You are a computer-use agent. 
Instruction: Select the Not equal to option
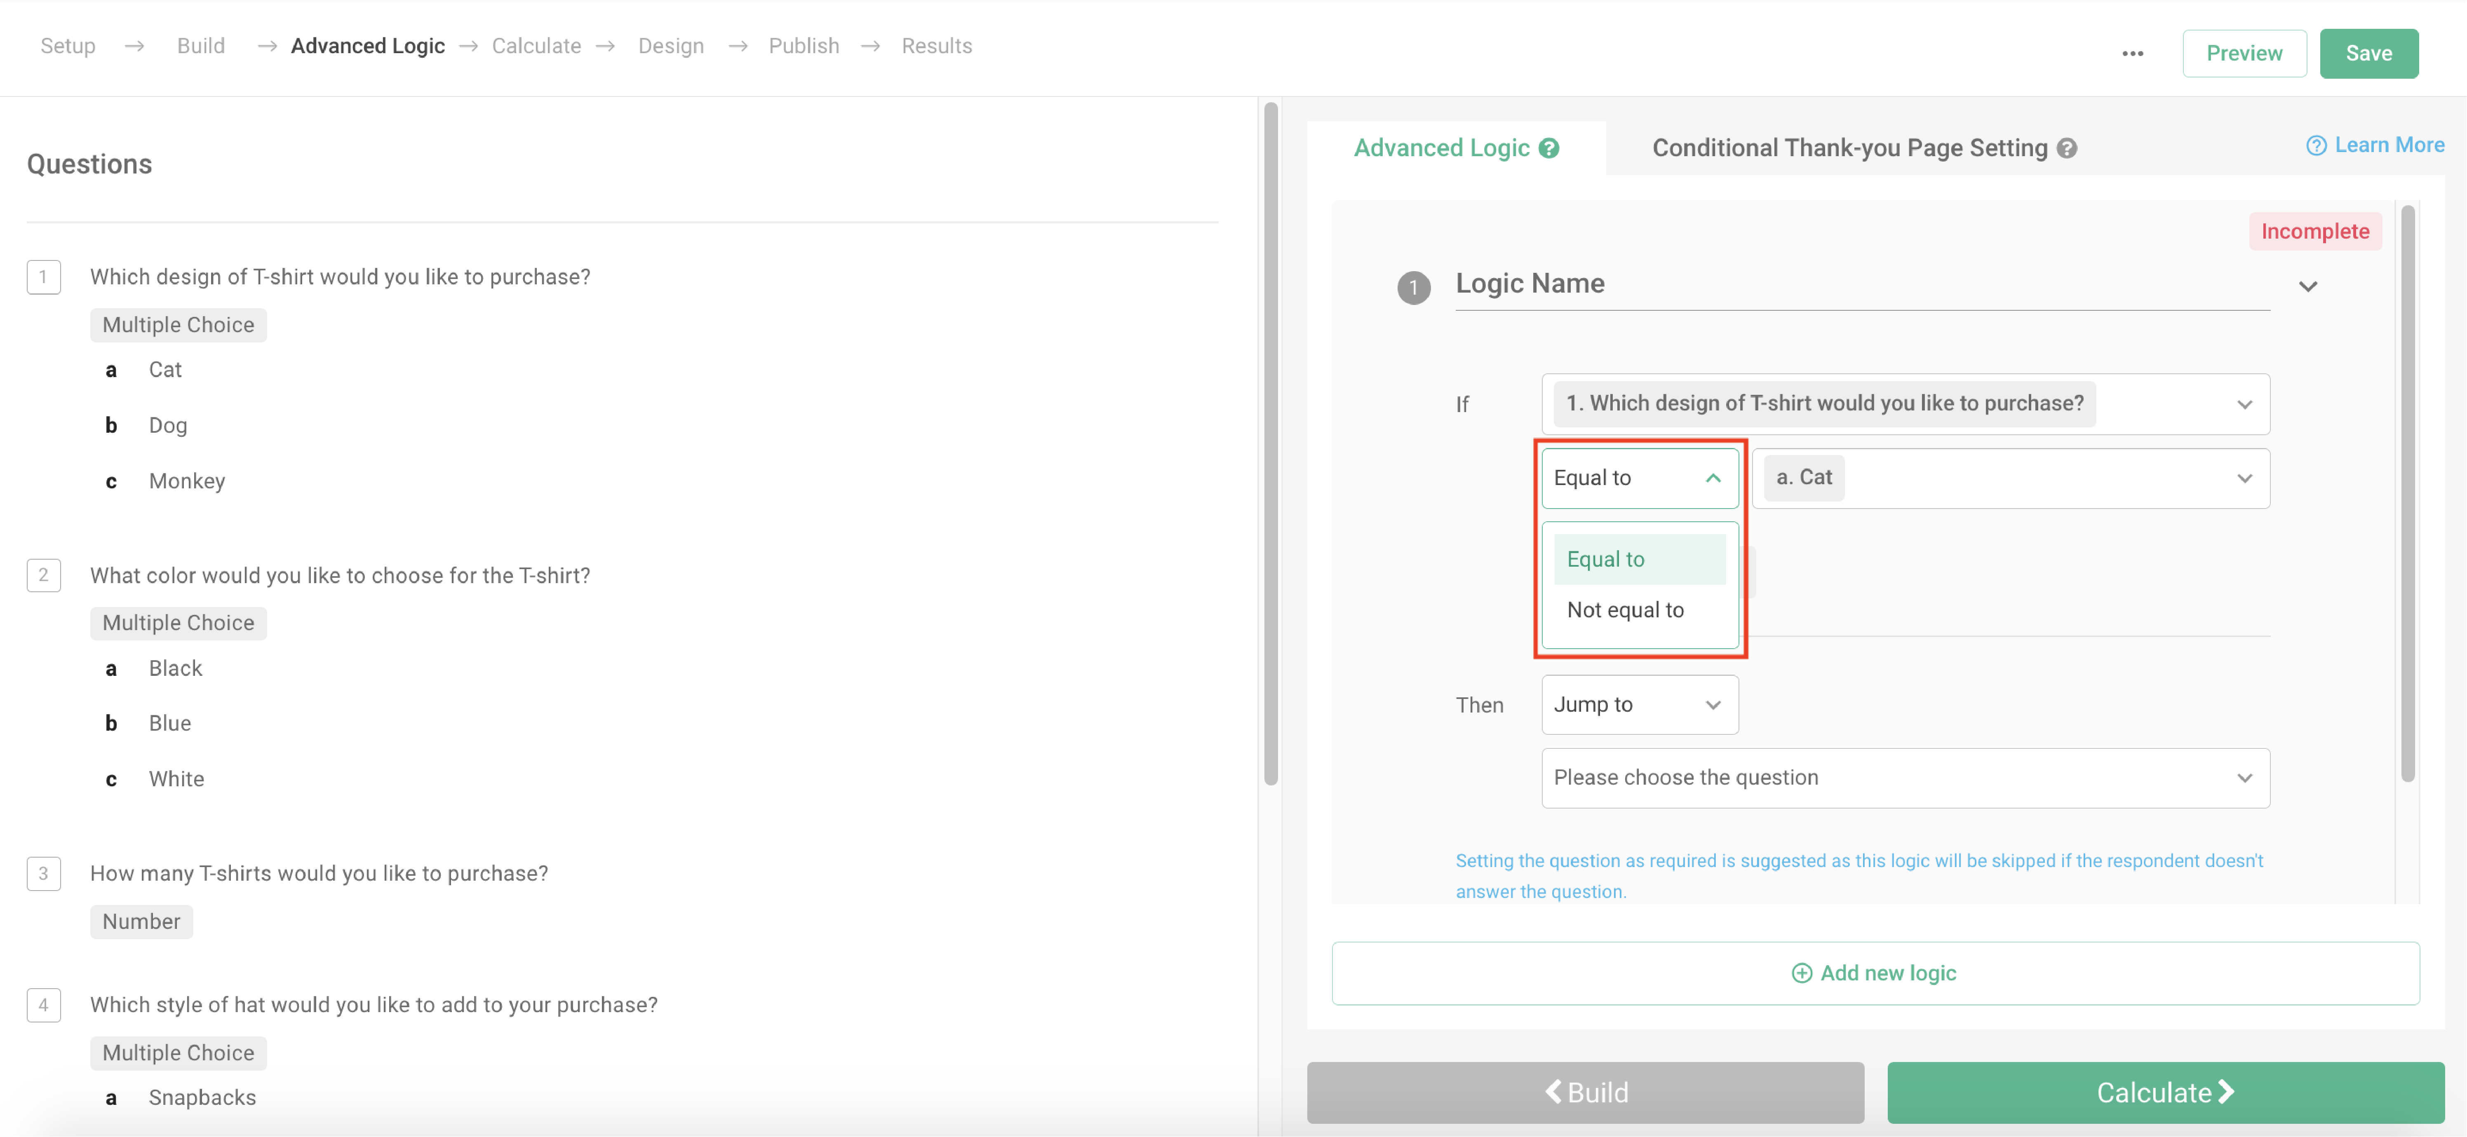[x=1625, y=610]
